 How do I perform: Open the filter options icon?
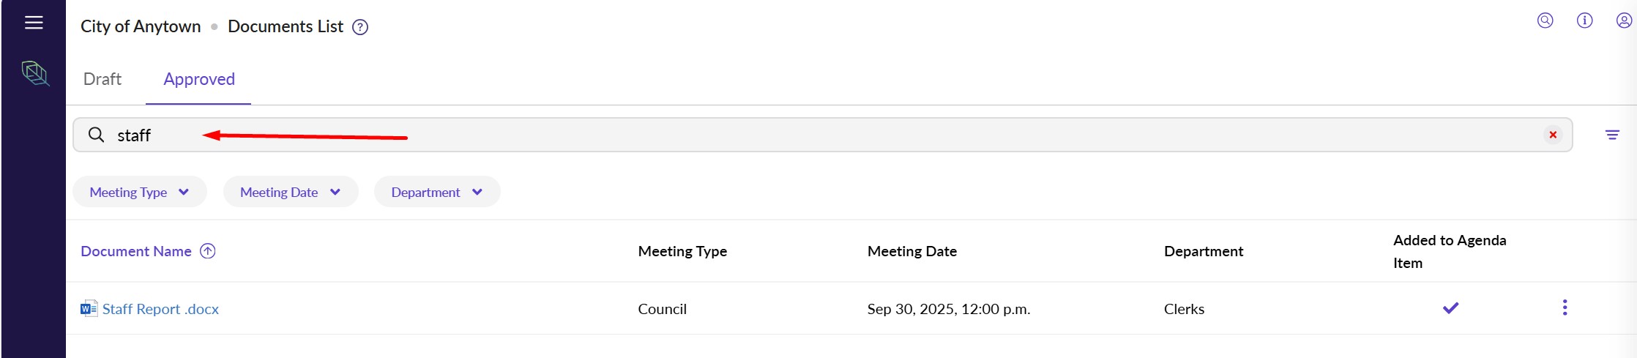(x=1612, y=135)
